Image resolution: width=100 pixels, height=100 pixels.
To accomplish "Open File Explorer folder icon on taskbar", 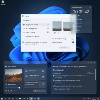I will click(x=20, y=99).
